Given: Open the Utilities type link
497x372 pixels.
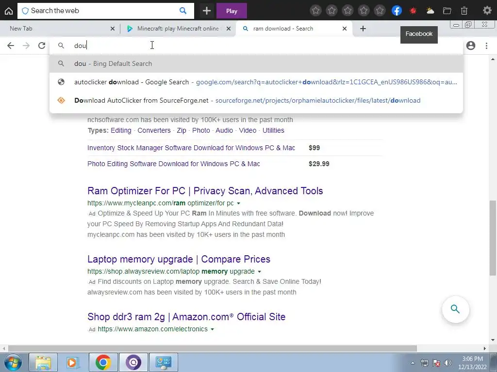Looking at the screenshot, I should 273,130.
